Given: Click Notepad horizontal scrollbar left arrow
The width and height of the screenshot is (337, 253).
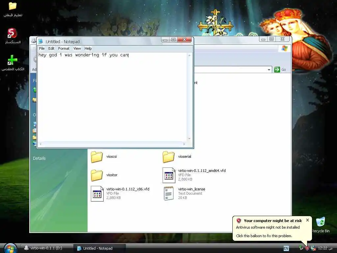Looking at the screenshot, I should (x=40, y=144).
